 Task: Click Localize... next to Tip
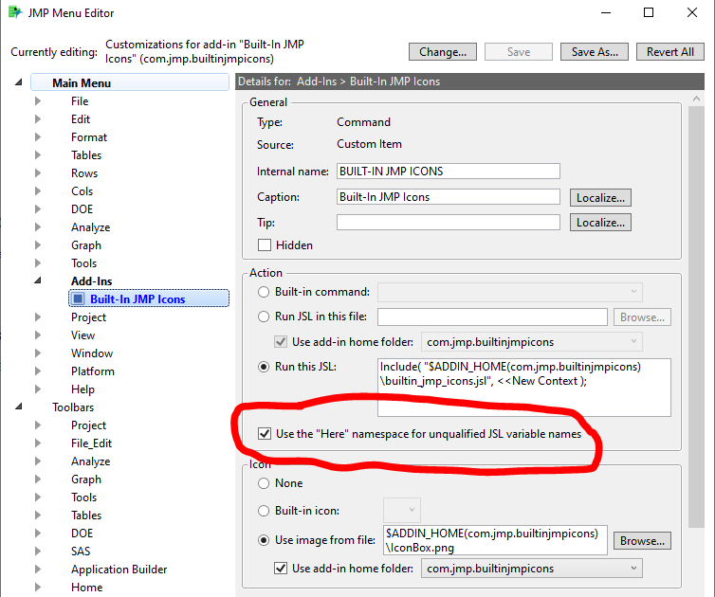pos(600,223)
